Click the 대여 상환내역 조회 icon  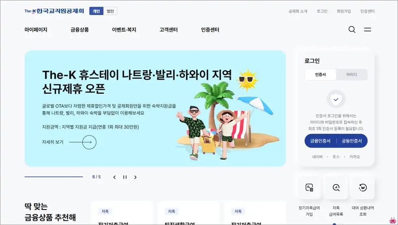point(363,188)
